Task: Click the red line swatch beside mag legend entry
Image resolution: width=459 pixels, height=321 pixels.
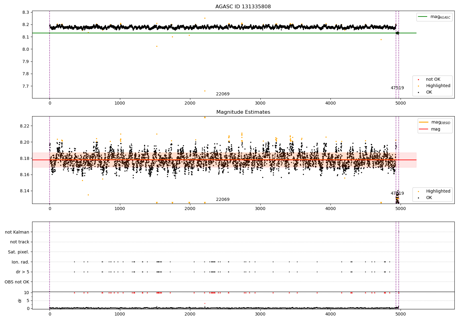Action: click(x=424, y=129)
